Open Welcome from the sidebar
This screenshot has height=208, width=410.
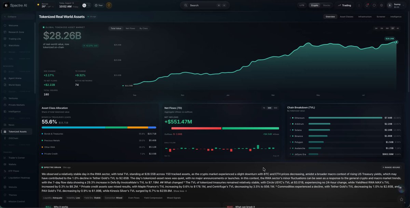13,26
